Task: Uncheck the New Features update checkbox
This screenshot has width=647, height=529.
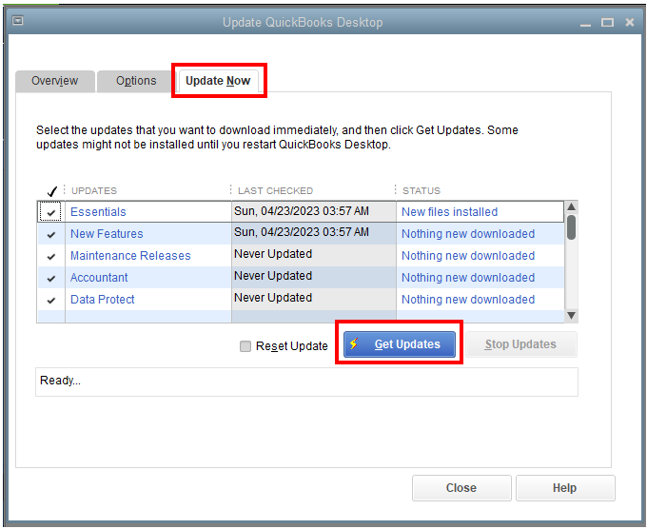Action: 50,234
